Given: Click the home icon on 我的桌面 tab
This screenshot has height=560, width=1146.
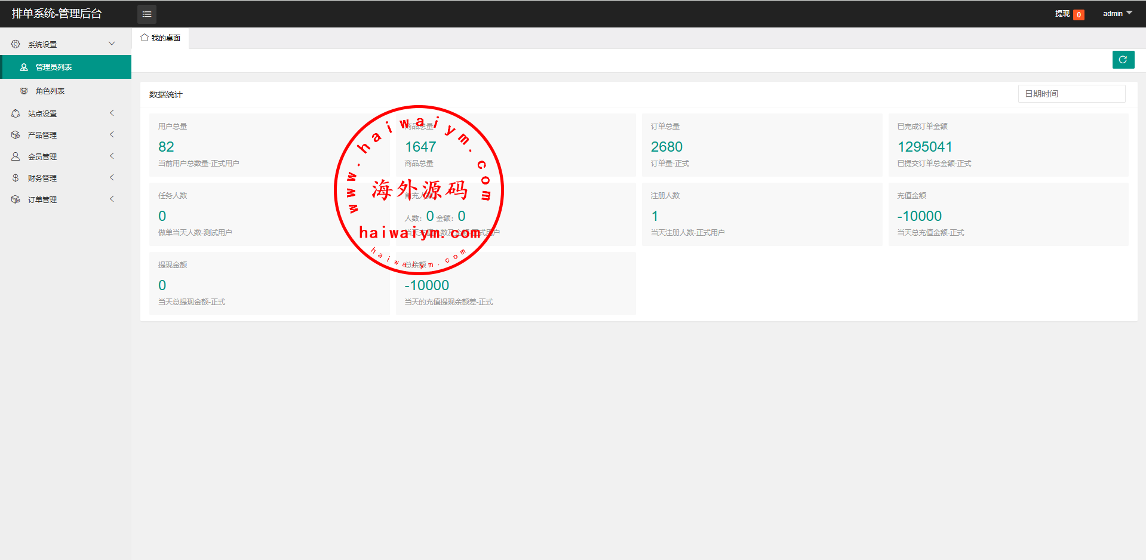Looking at the screenshot, I should point(145,38).
